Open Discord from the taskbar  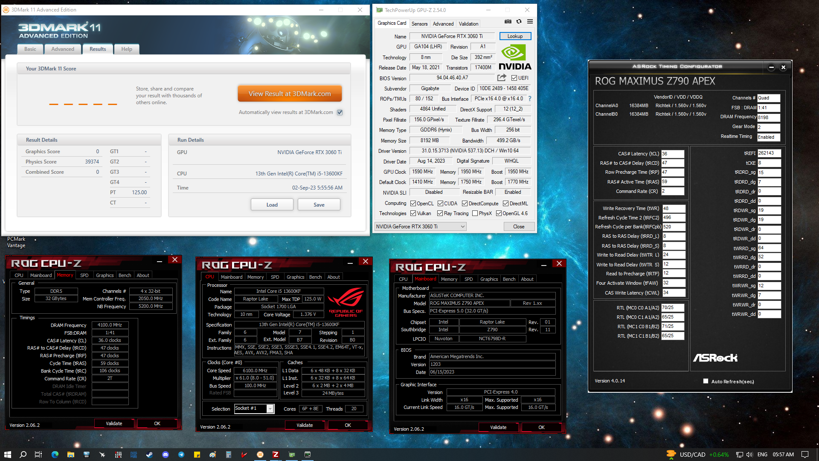click(x=166, y=455)
